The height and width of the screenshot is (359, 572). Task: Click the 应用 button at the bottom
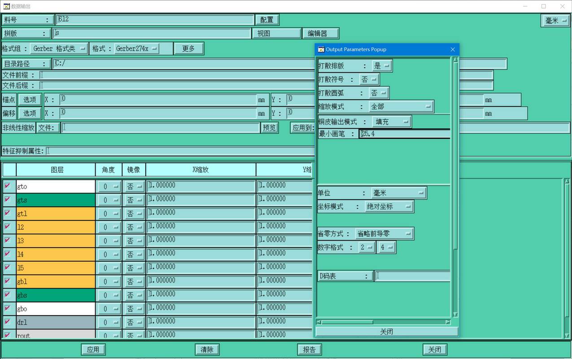pos(93,350)
